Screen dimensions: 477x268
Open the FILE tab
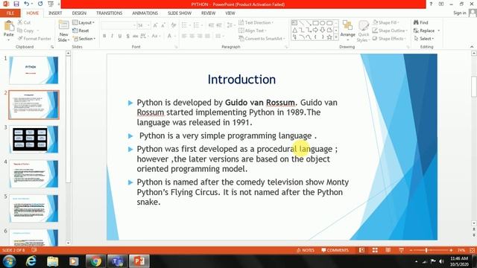[x=10, y=13]
